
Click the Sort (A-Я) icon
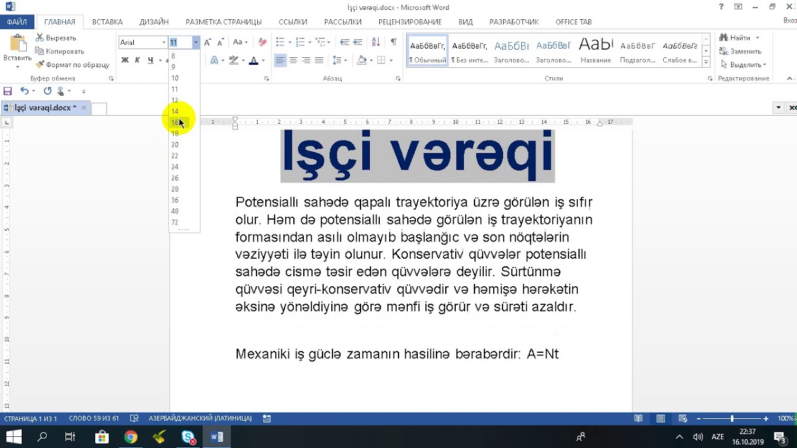[x=375, y=42]
